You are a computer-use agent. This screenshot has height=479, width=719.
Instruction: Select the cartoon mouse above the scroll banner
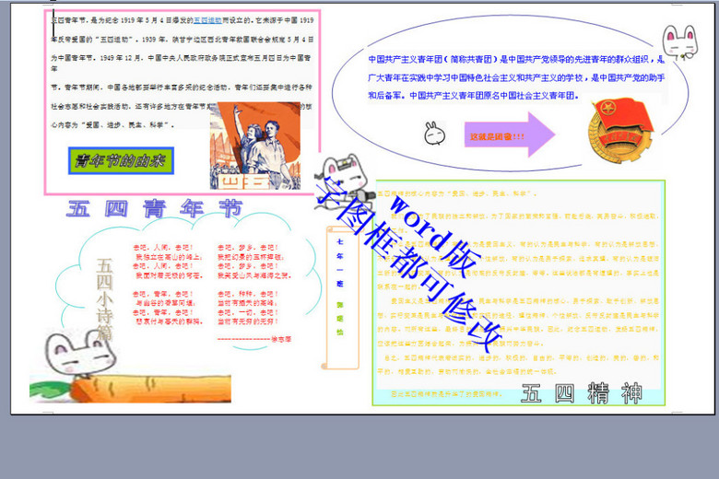tap(340, 171)
